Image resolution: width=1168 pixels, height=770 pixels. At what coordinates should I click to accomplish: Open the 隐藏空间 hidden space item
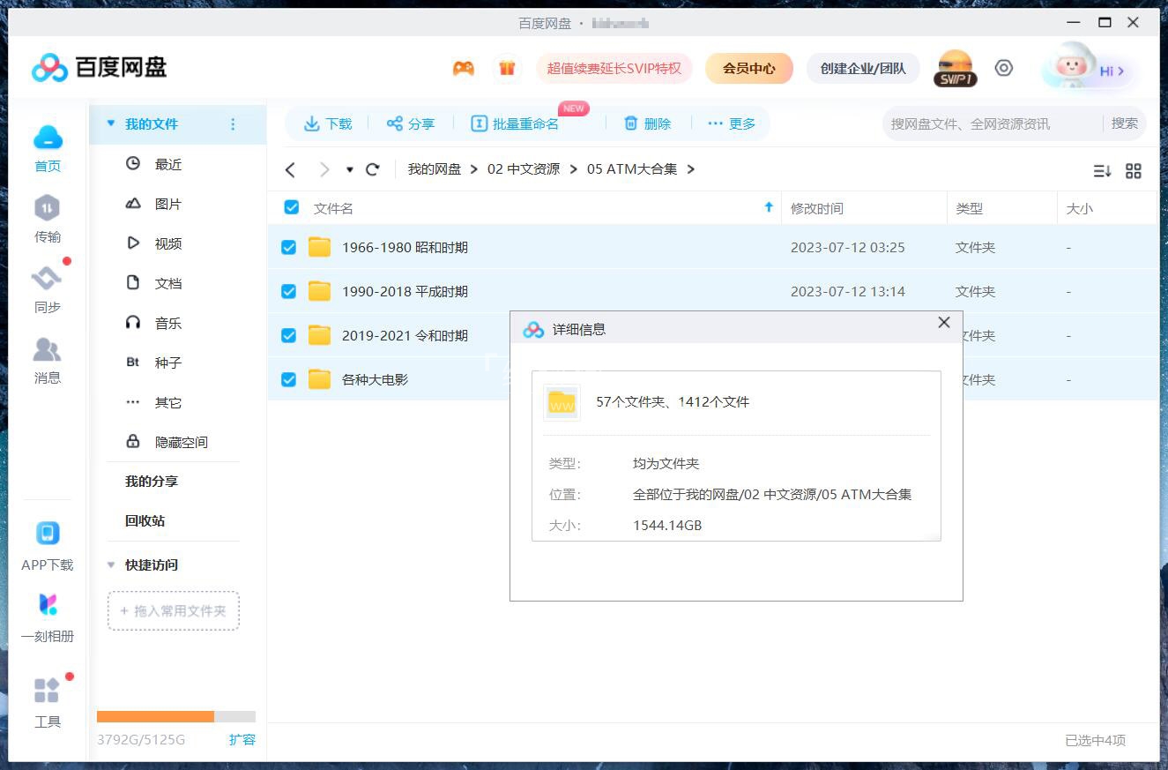(x=179, y=442)
